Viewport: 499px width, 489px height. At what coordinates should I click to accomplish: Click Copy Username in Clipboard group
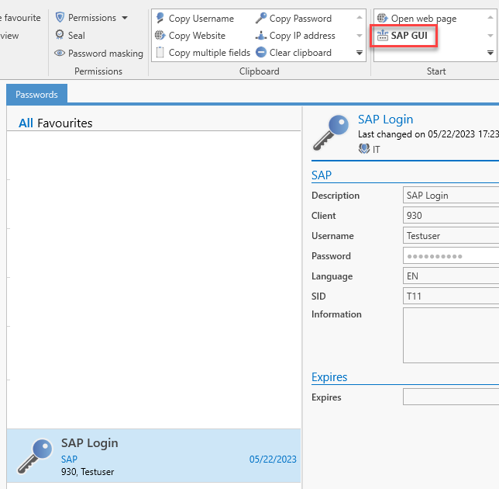[x=195, y=19]
